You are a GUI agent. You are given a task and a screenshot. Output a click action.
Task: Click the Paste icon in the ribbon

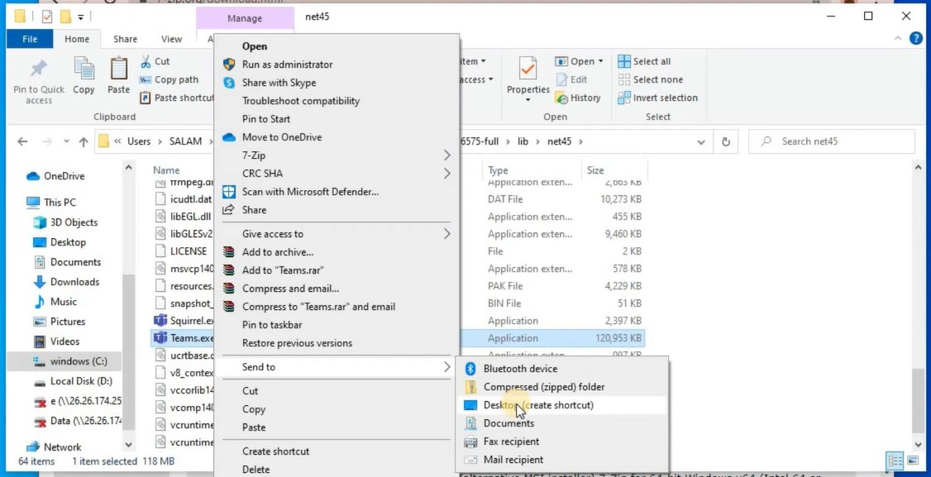(x=117, y=74)
